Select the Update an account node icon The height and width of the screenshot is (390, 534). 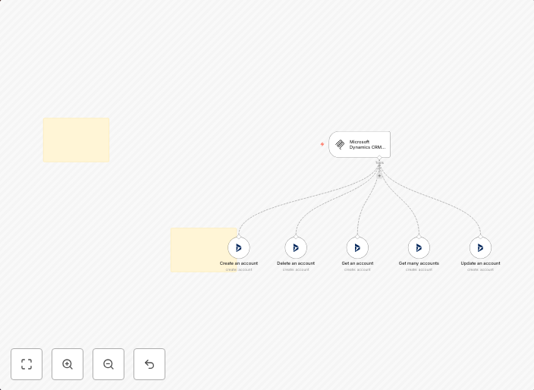tap(480, 247)
